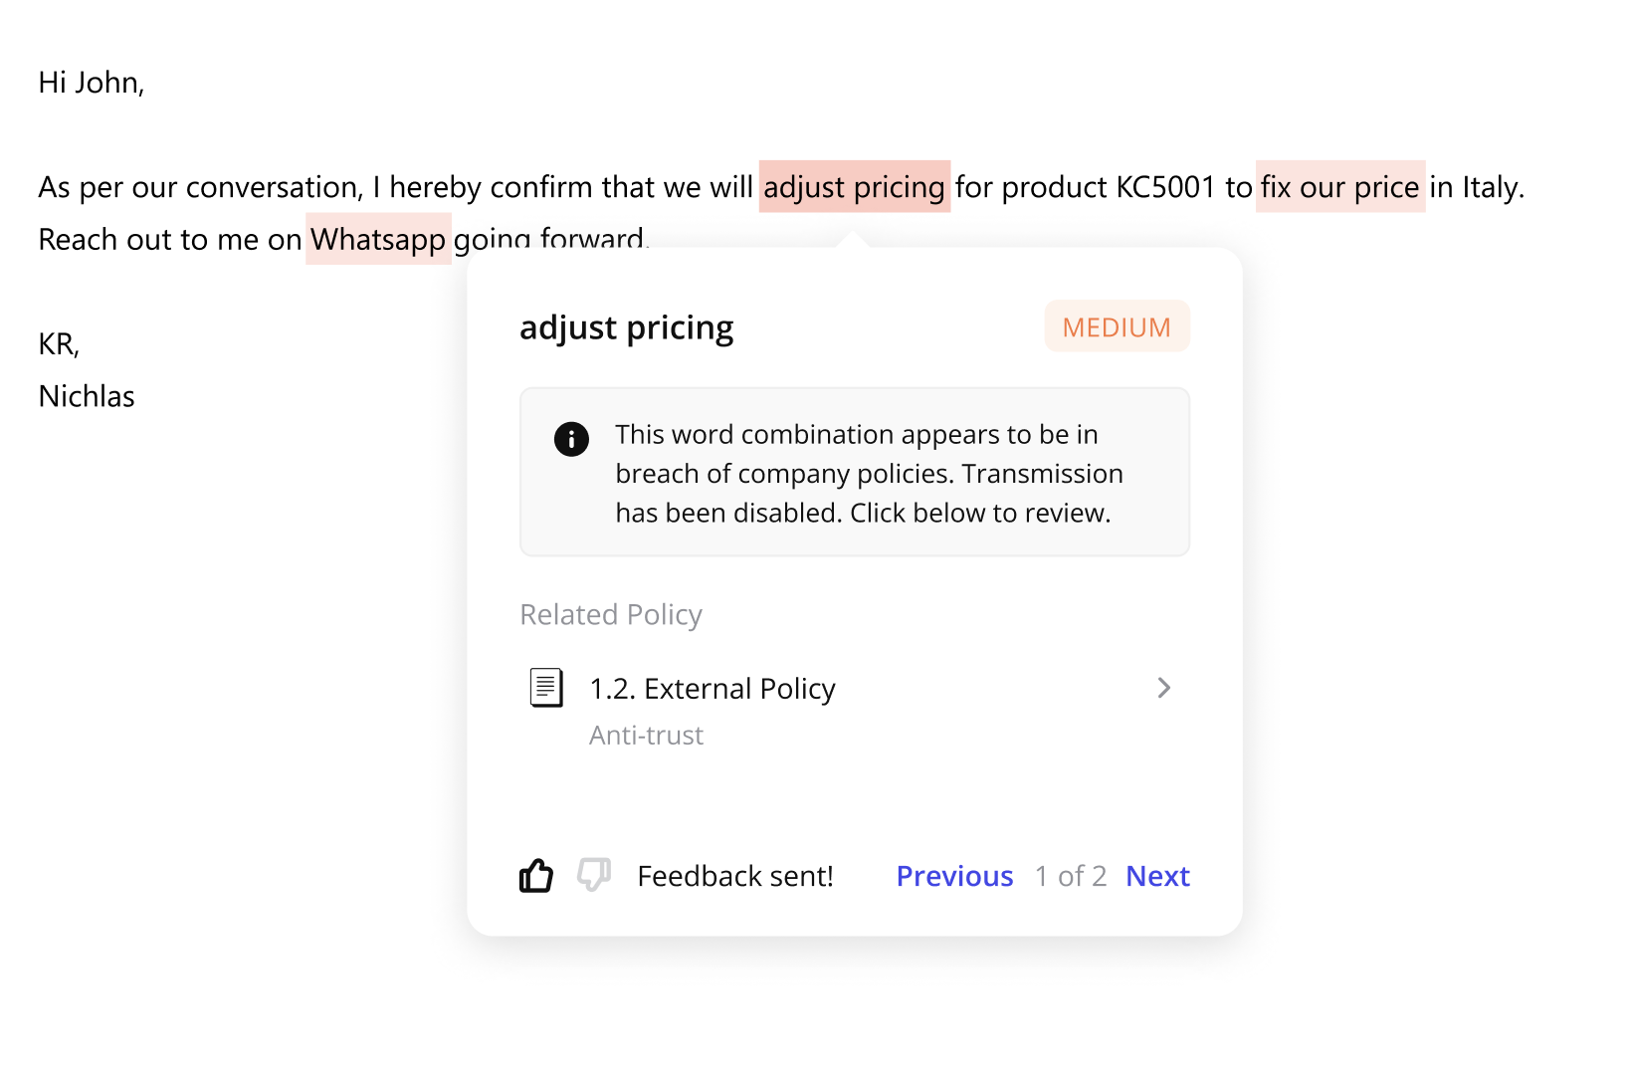This screenshot has width=1632, height=1075.
Task: Click the document icon beside External Policy
Action: click(x=545, y=687)
